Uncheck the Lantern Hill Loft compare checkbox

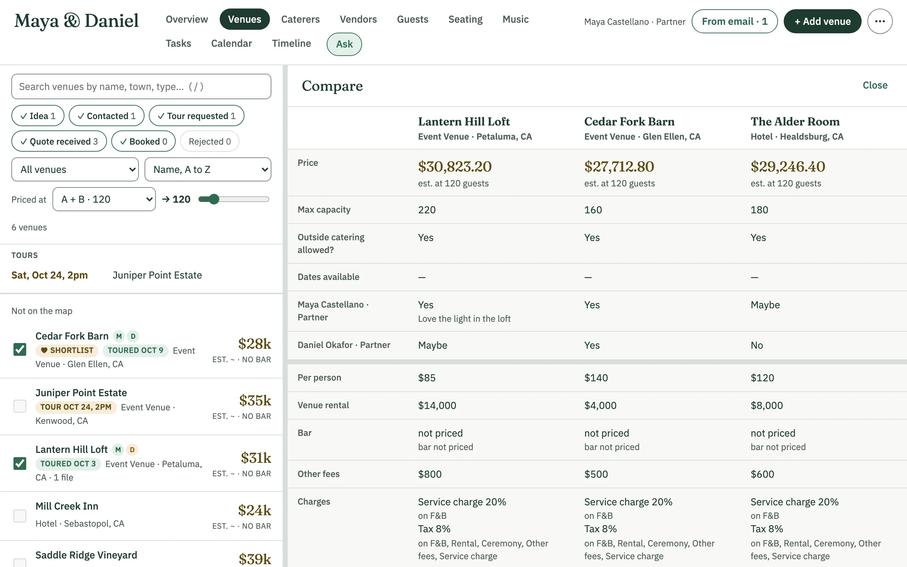click(20, 464)
